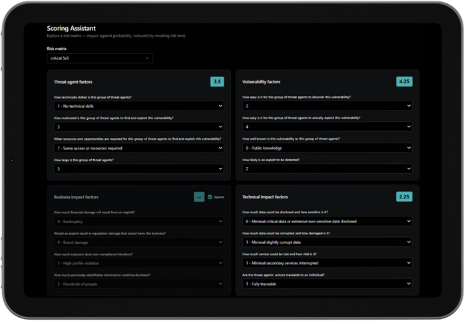Click the 4.25 Vulnerability score badge
The height and width of the screenshot is (321, 466).
(x=404, y=81)
